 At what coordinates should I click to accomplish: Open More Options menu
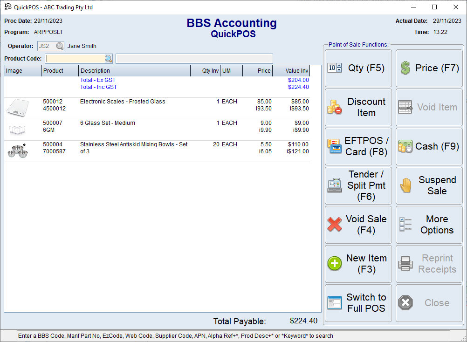coord(429,225)
